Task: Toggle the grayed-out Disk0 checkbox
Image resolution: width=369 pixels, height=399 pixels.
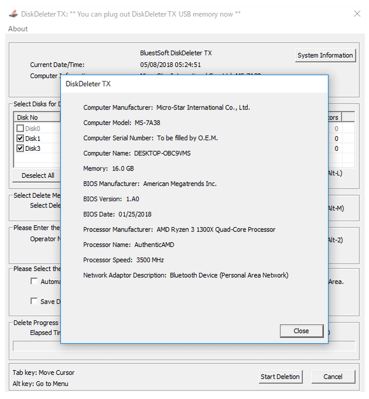Action: (20, 129)
